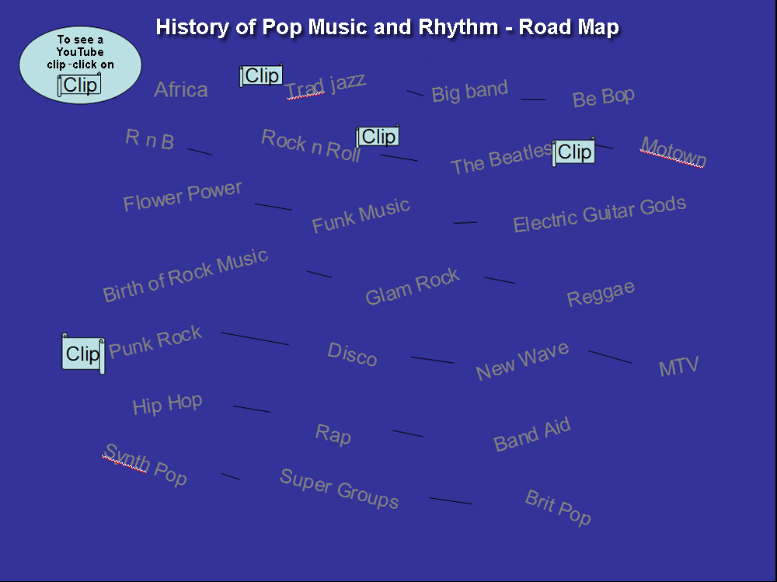
Task: Click the Birth of Rock Music text
Action: [186, 274]
